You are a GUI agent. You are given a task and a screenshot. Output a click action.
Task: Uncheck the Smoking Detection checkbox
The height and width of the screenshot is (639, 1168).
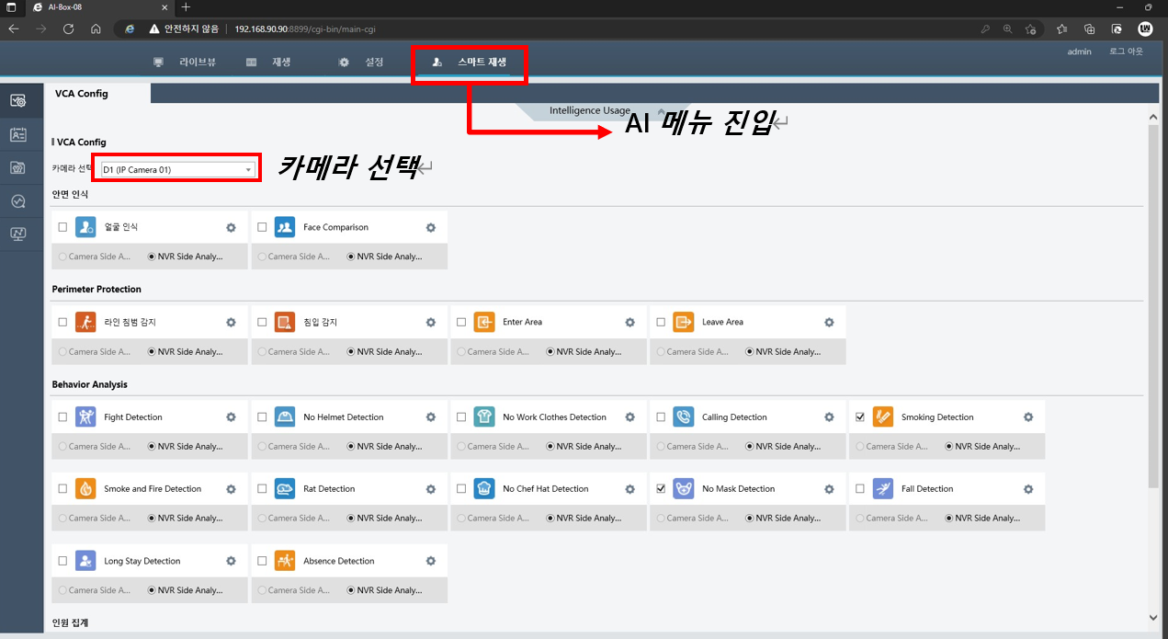[860, 417]
